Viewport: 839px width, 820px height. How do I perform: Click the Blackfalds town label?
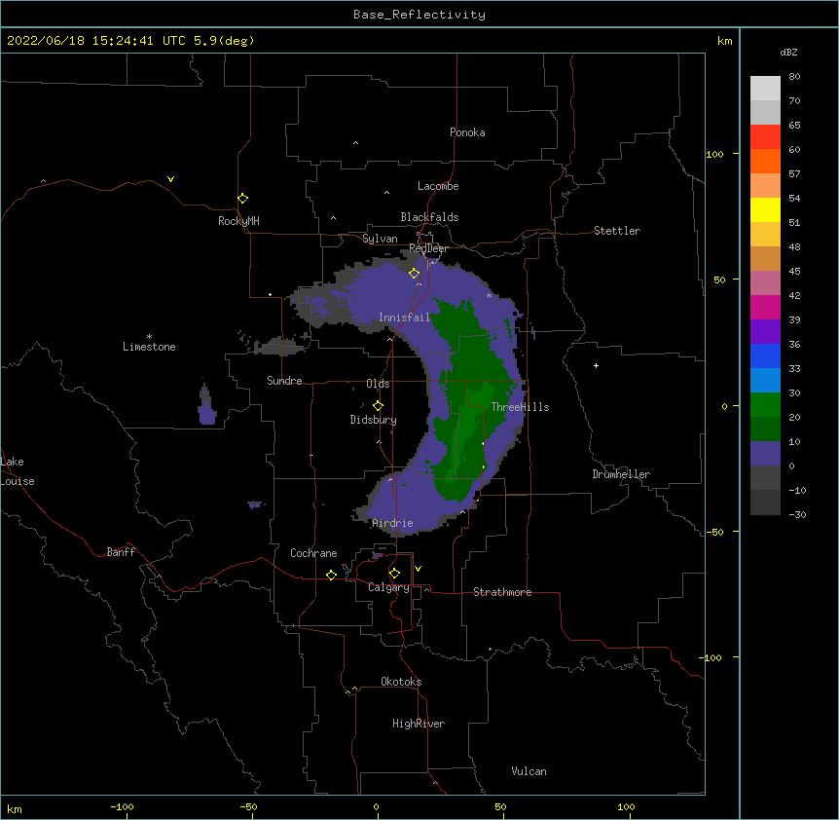tap(429, 217)
